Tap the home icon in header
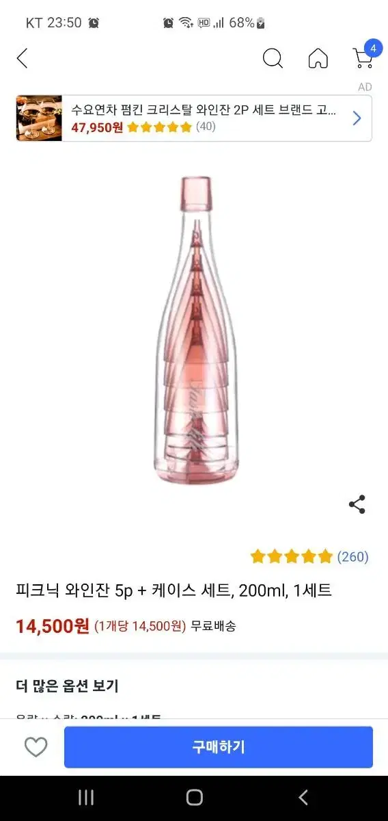 (318, 59)
